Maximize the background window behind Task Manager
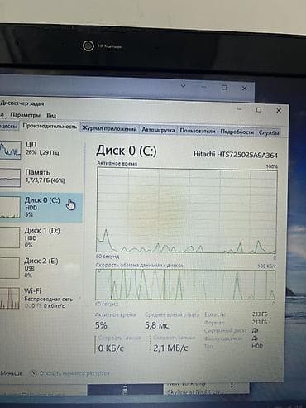Image resolution: width=306 pixels, height=408 pixels. [224, 88]
